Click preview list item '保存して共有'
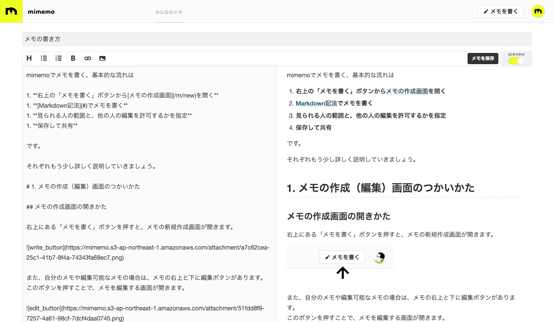The height and width of the screenshot is (322, 554). [313, 128]
